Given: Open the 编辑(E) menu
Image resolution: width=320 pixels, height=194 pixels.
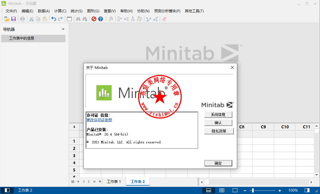Looking at the screenshot, I should click(28, 11).
